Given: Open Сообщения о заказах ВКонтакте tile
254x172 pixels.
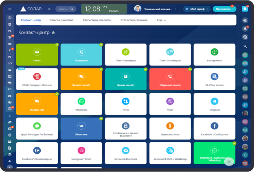Looking at the screenshot, I should [126, 128].
